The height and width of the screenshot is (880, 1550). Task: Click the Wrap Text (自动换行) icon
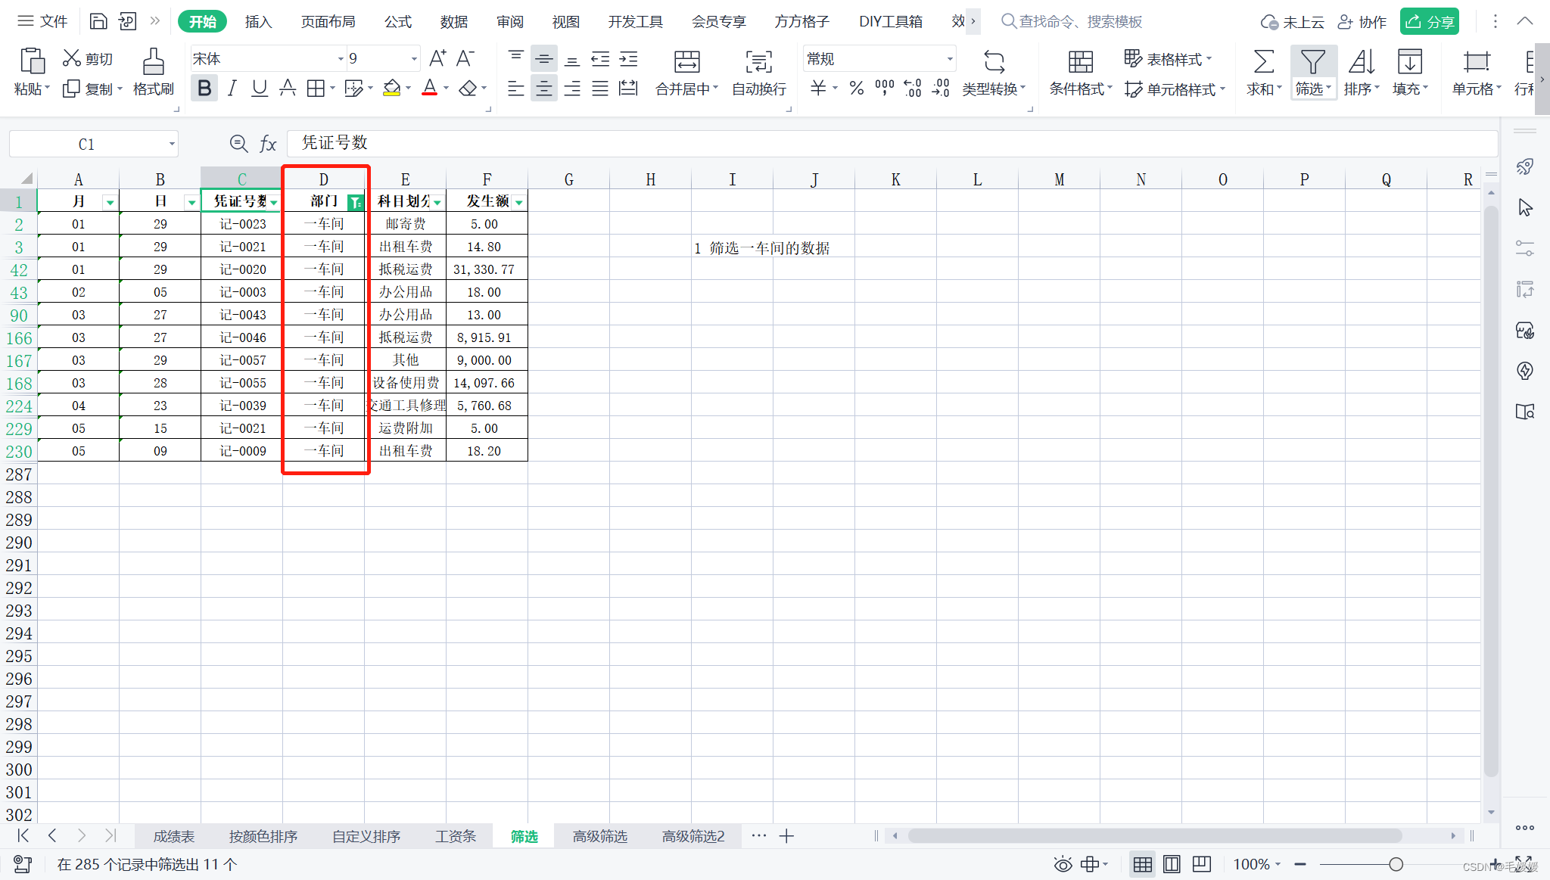tap(758, 61)
